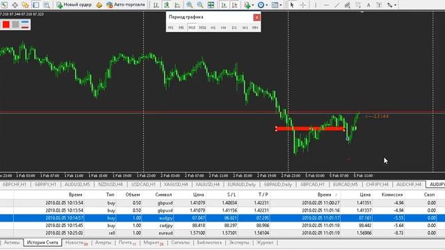Select the text label tool
Image resolution: width=445 pixels, height=250 pixels.
click(379, 5)
